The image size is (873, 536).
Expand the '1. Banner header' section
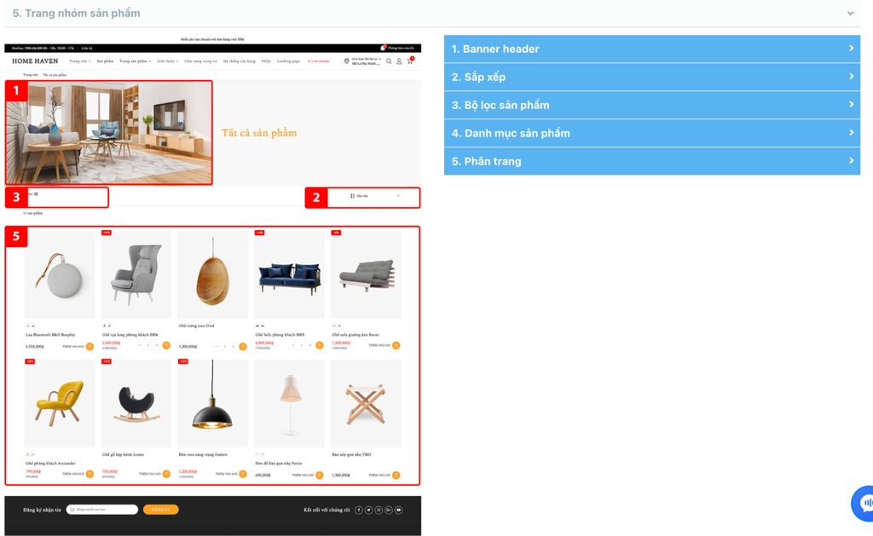652,49
